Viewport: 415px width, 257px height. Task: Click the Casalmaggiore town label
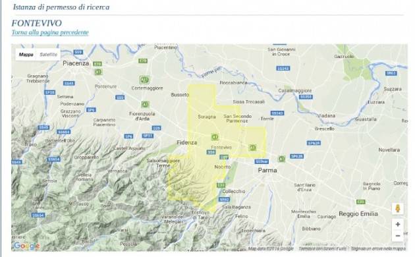click(295, 90)
